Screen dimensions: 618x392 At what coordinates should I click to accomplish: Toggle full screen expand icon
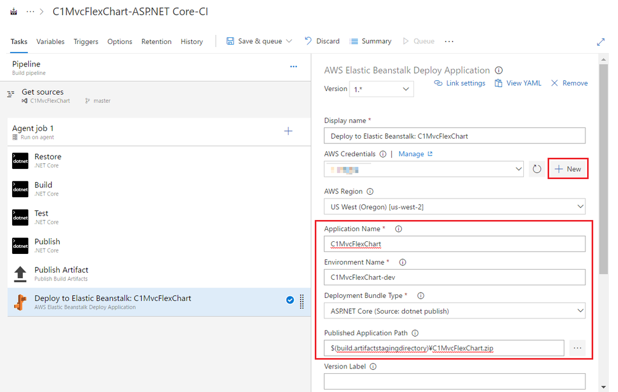coord(600,42)
